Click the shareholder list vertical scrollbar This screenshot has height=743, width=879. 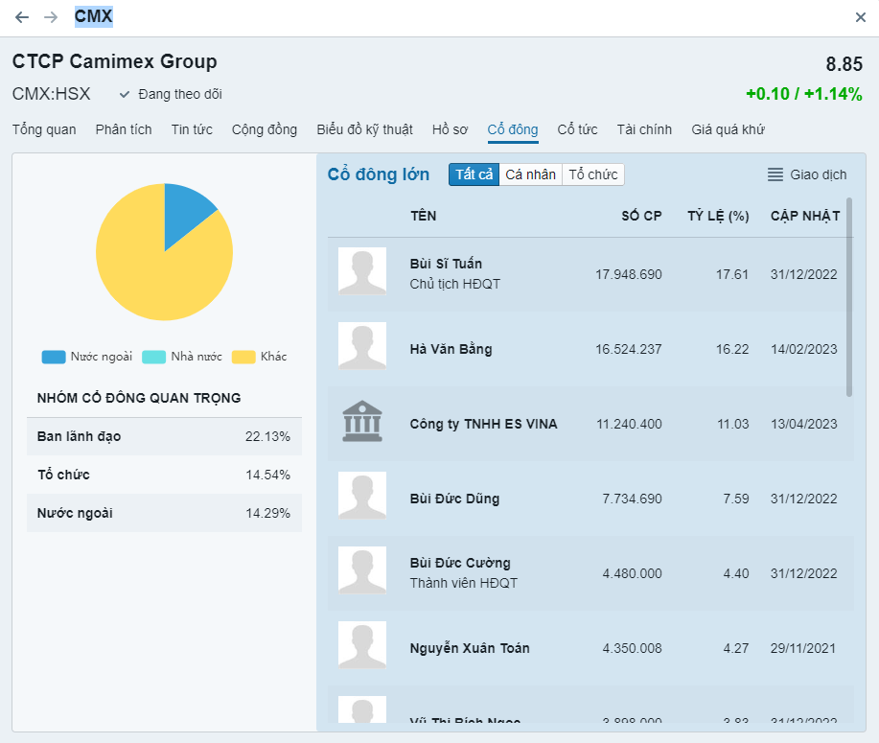(849, 297)
